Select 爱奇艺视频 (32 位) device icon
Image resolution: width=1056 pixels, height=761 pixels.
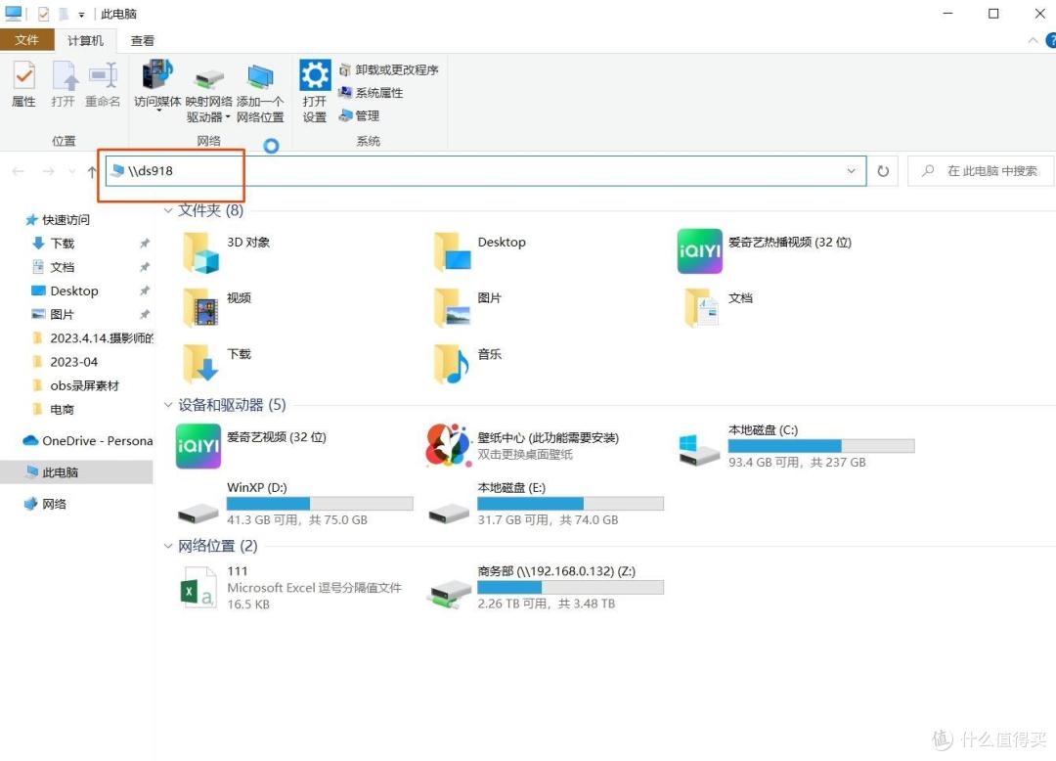click(x=198, y=446)
